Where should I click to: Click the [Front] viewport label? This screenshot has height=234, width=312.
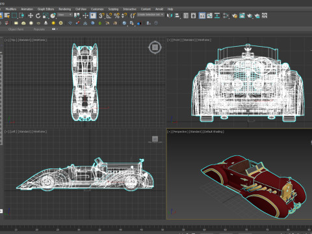[x=177, y=40]
